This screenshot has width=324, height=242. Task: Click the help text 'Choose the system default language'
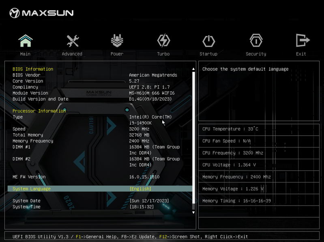tap(245, 69)
